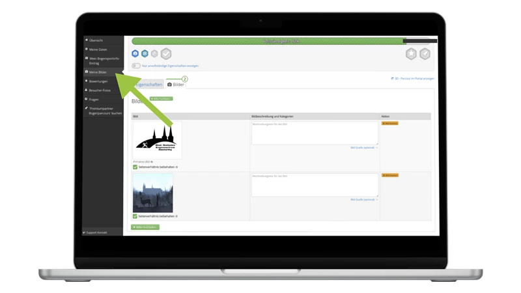Click the green completeness progress bar
This screenshot has height=293, width=521.
tap(267, 40)
